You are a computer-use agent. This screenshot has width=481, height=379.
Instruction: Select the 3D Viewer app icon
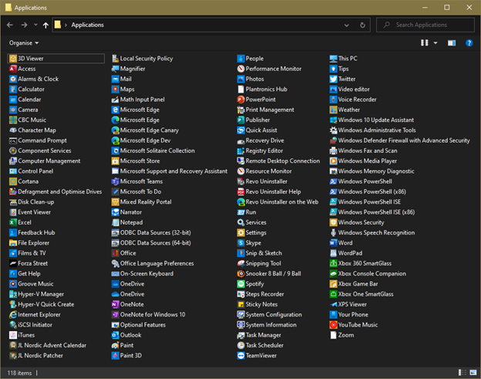click(x=13, y=59)
